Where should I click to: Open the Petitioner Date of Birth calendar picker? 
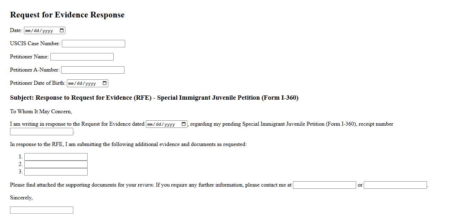click(105, 83)
